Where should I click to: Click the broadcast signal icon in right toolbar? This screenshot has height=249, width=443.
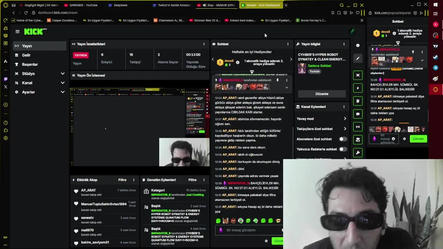click(x=358, y=127)
